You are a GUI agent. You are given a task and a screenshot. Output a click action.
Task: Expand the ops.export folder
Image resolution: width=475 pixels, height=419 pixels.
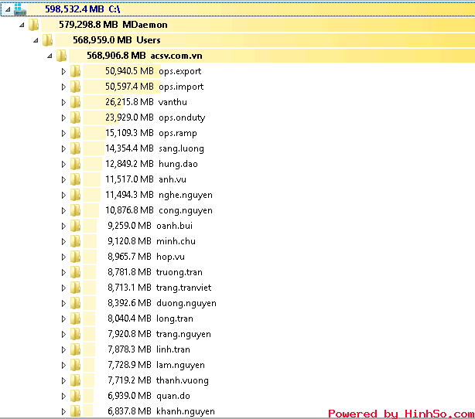click(63, 71)
